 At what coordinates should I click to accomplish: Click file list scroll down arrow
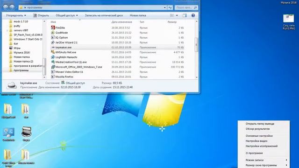196,77
